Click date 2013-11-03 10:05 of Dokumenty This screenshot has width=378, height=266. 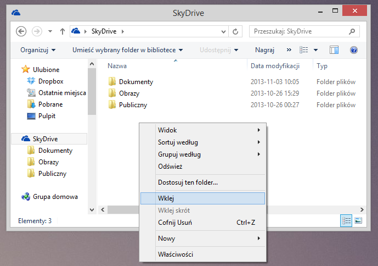[x=275, y=82]
